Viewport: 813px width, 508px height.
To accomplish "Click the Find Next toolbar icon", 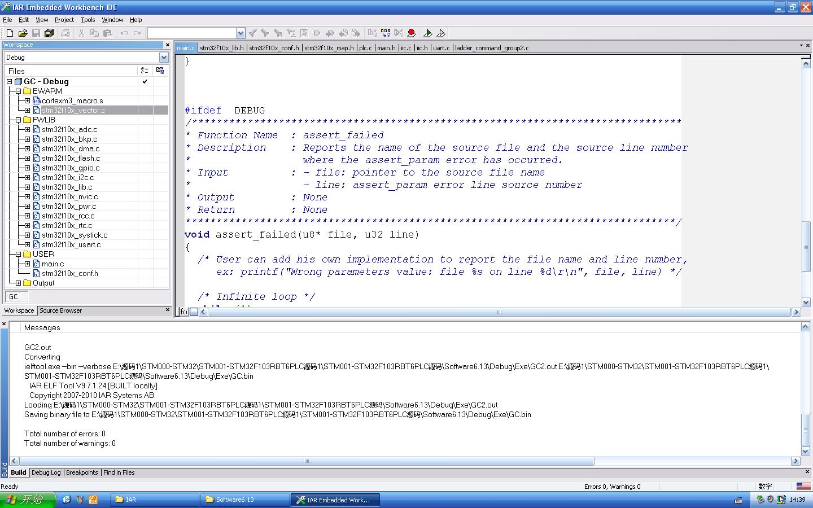I will 265,33.
